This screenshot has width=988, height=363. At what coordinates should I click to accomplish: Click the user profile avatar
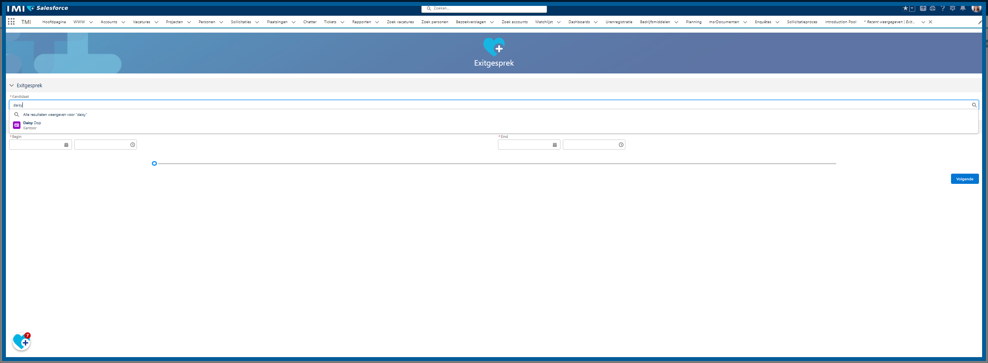pyautogui.click(x=976, y=8)
